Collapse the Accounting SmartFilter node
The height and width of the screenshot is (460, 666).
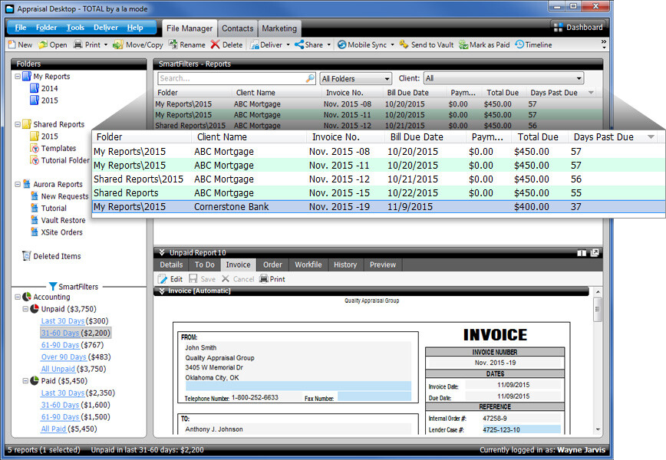(18, 297)
